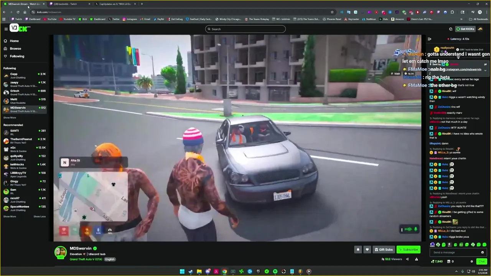Click the Gift Subs button

[384, 250]
